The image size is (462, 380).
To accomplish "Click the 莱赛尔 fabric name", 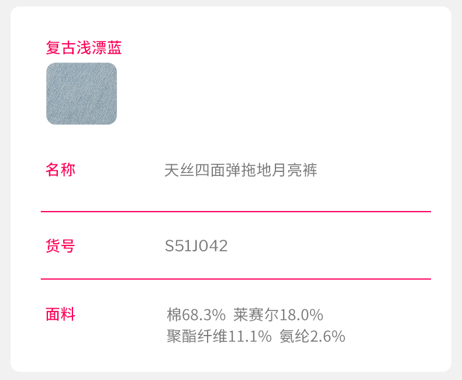I will pyautogui.click(x=256, y=315).
